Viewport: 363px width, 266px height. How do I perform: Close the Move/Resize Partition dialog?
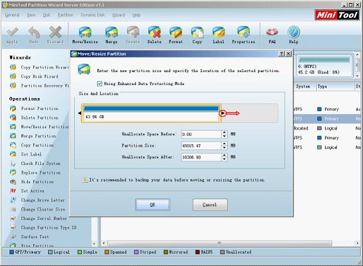point(288,54)
